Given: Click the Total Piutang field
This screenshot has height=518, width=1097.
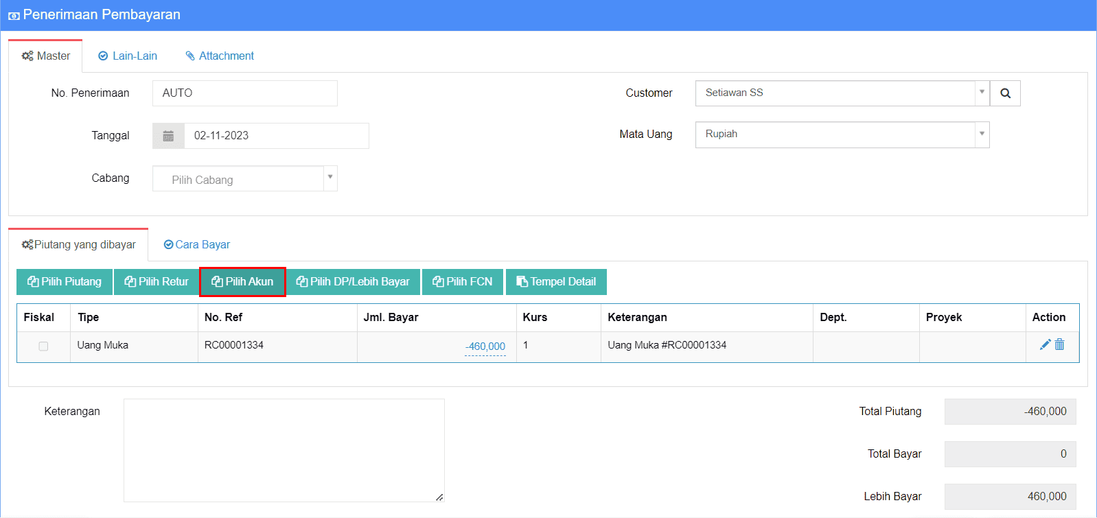Looking at the screenshot, I should click(1011, 412).
